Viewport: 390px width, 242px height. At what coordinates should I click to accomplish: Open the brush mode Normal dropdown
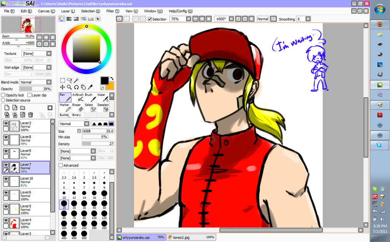(x=74, y=124)
